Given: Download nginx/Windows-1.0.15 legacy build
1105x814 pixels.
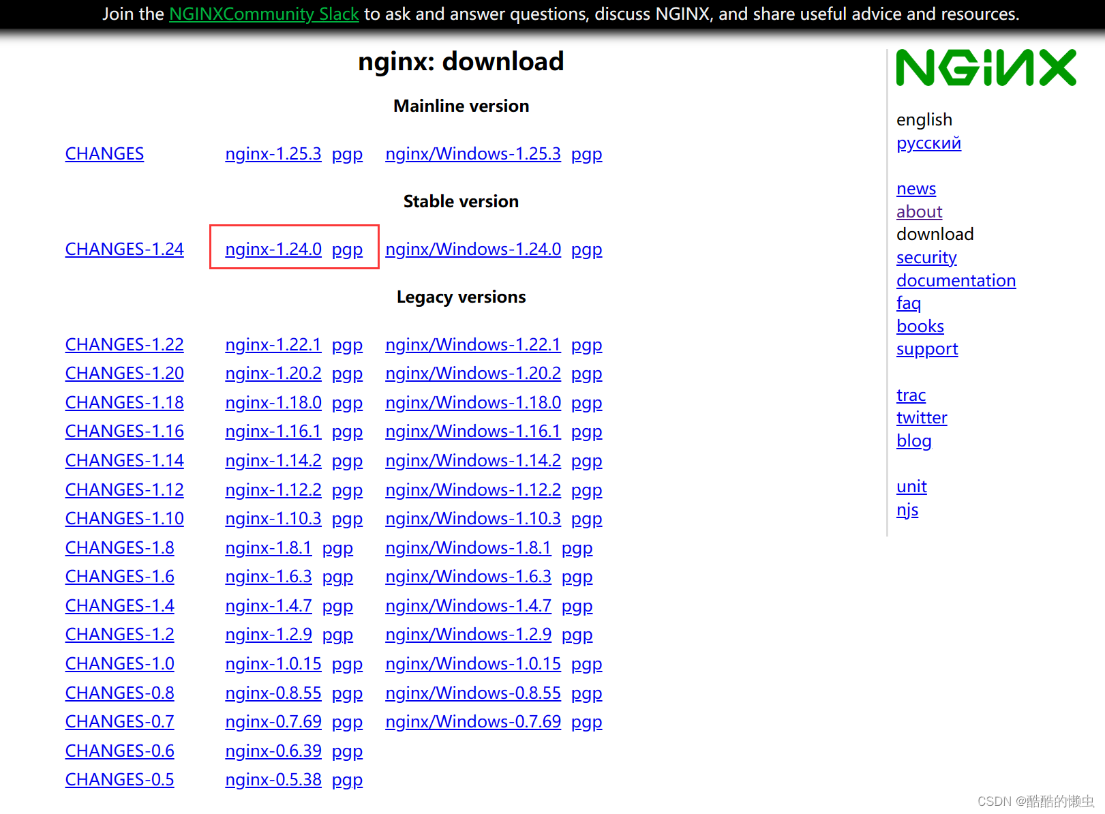Looking at the screenshot, I should [x=472, y=664].
